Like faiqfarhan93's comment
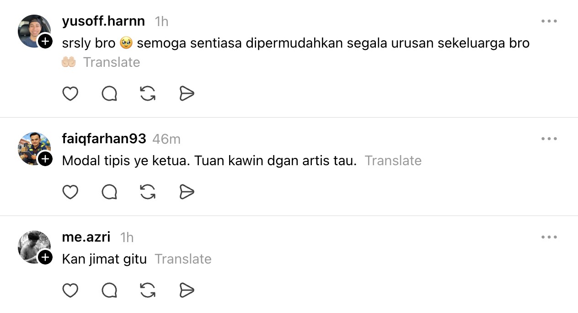The height and width of the screenshot is (313, 578). click(70, 192)
